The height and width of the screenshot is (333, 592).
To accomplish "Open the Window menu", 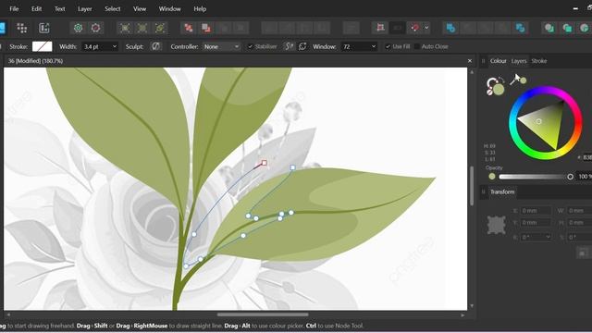I will [x=169, y=8].
